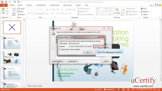Click the user account avatar icon
The image size is (162, 91).
click(157, 5)
